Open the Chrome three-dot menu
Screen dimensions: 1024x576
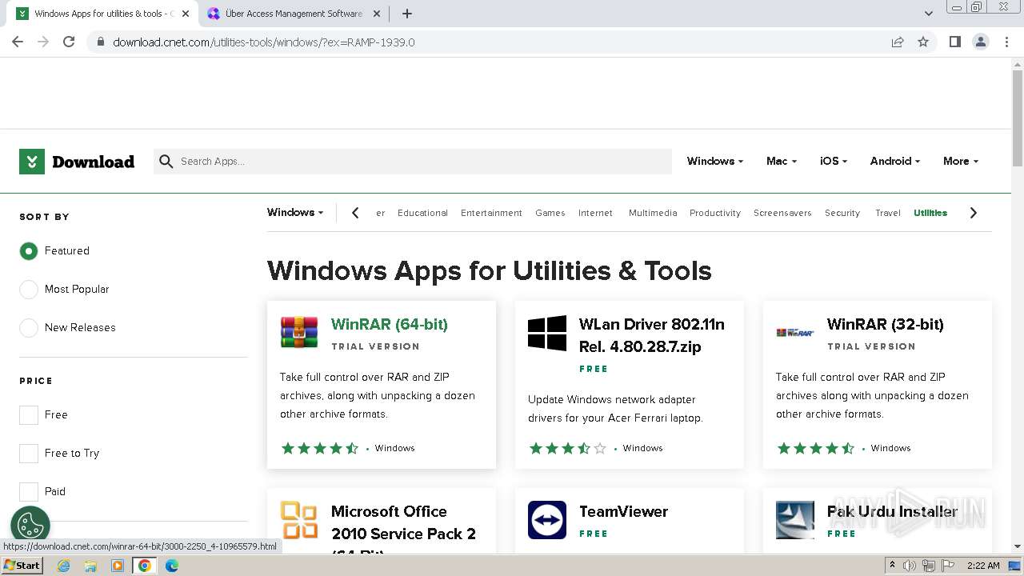click(1006, 42)
